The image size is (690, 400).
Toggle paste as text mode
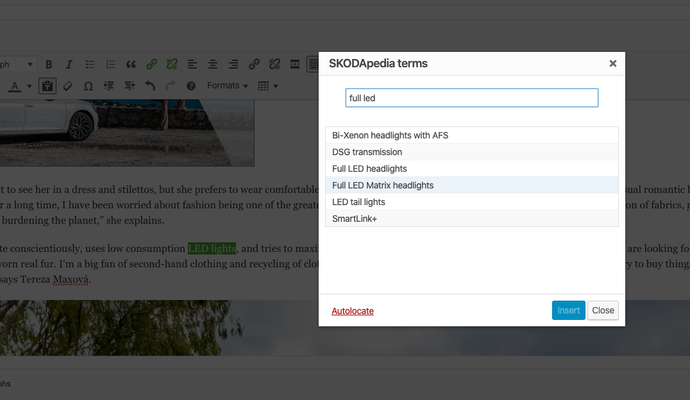coord(47,87)
